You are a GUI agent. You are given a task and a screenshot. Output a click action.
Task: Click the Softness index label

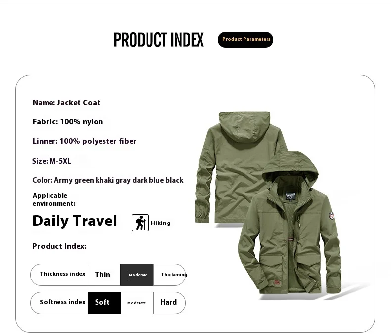(x=62, y=302)
